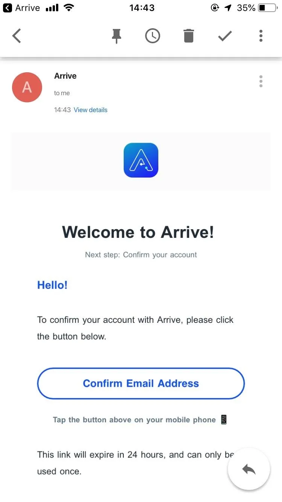Tap the red sender avatar with letter A
Image resolution: width=282 pixels, height=502 pixels.
click(x=27, y=87)
